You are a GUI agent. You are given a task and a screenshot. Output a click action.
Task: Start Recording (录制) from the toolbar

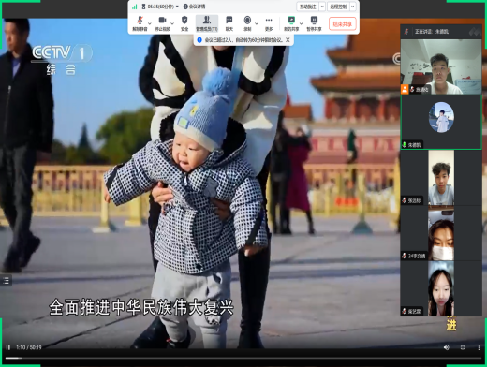[x=247, y=23]
